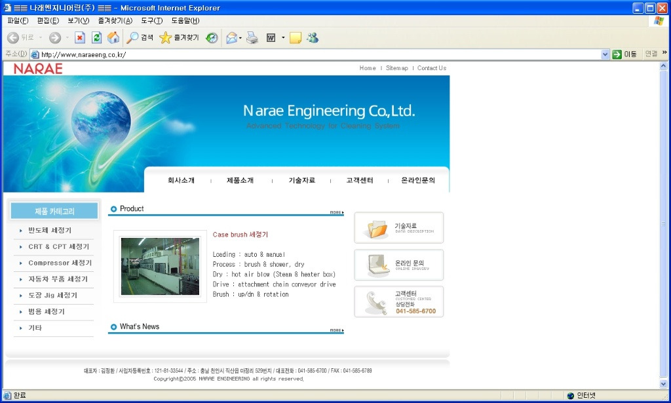Open the Mail button dropdown arrow
The height and width of the screenshot is (403, 671).
240,37
